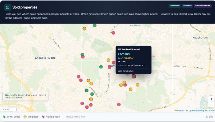Viewport: 215px width, 122px height.
Task: Zoom in with the plus button
Action: pos(211,99)
